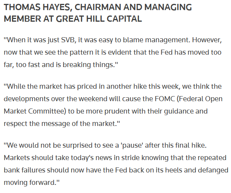
Task: Click the heading 'THOMAS HAYES, CHAIRMAN AND MANAGING'
Action: click(98, 7)
